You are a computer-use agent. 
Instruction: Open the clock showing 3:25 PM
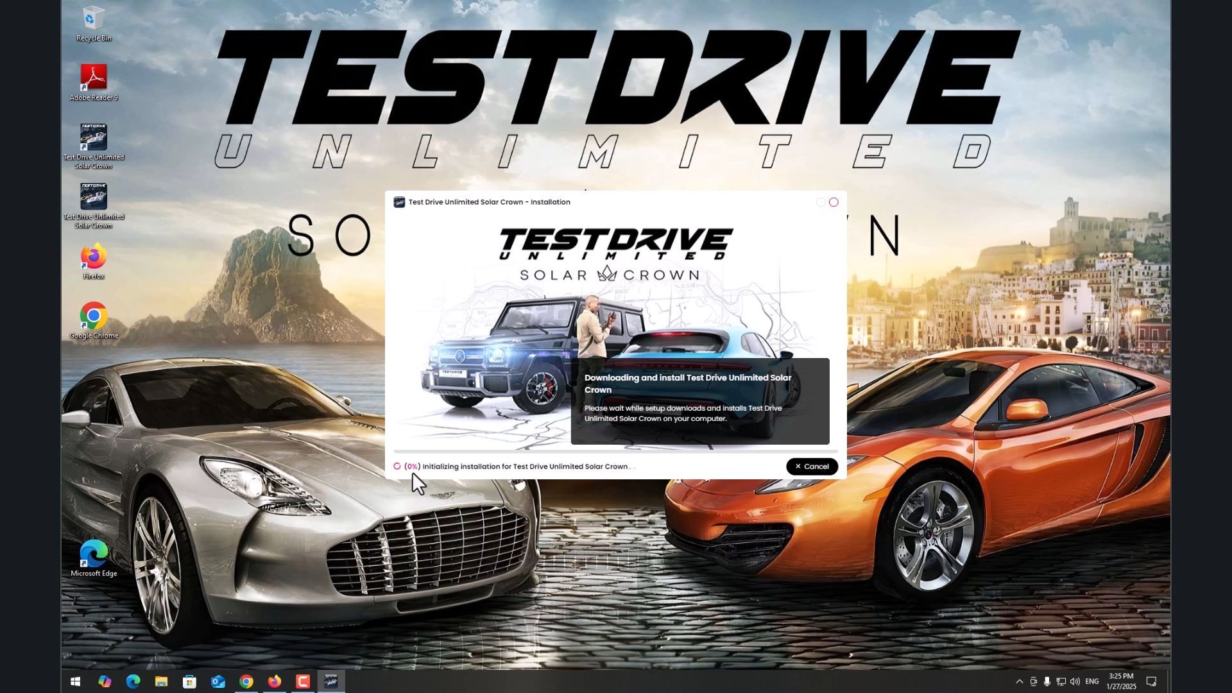[1121, 681]
